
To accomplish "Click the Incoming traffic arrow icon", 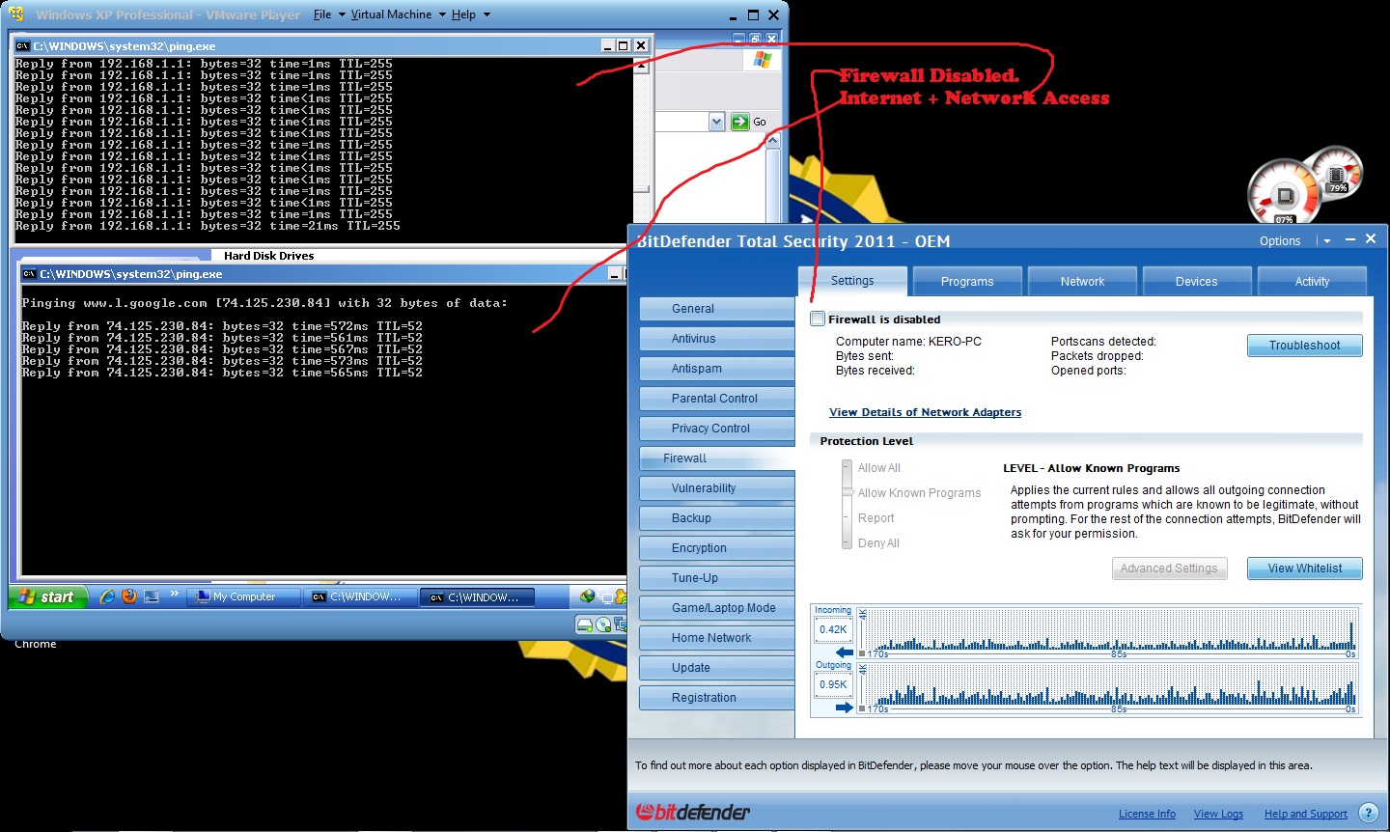I will 845,652.
